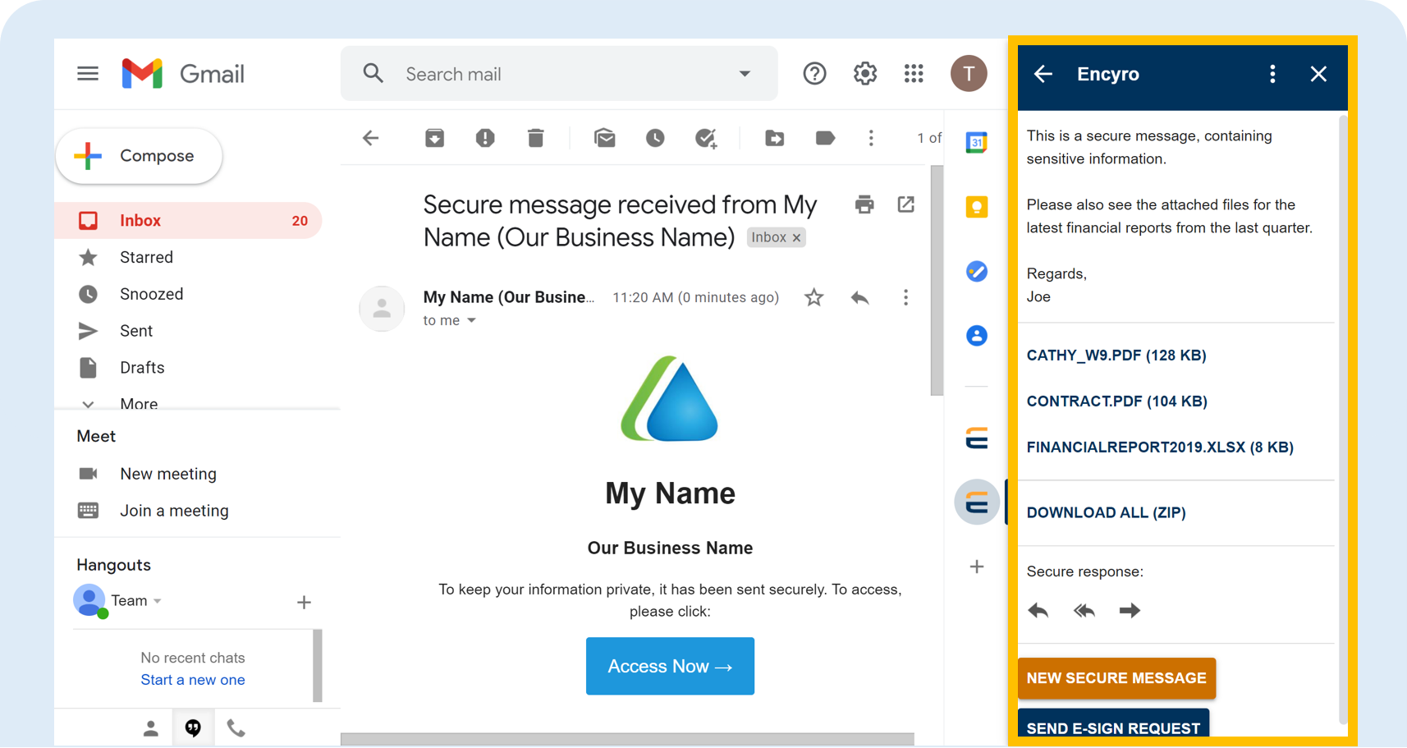This screenshot has width=1407, height=748.
Task: Add new Hangouts conversation plus
Action: point(304,603)
